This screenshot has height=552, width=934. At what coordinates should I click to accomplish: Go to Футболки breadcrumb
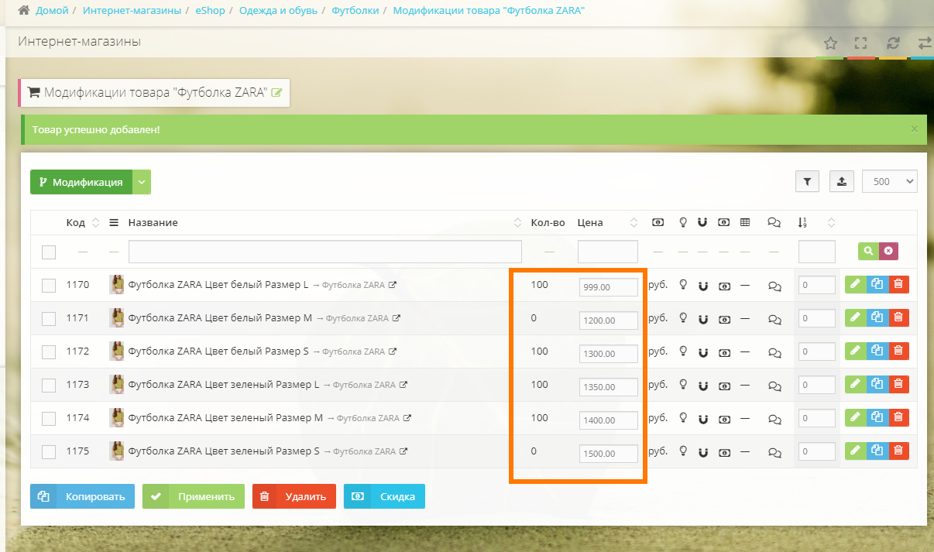(355, 11)
